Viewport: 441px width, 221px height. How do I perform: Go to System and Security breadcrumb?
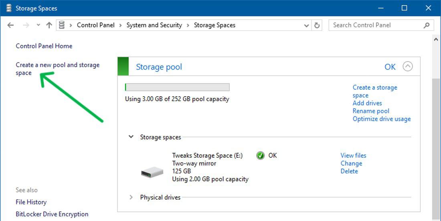(154, 25)
